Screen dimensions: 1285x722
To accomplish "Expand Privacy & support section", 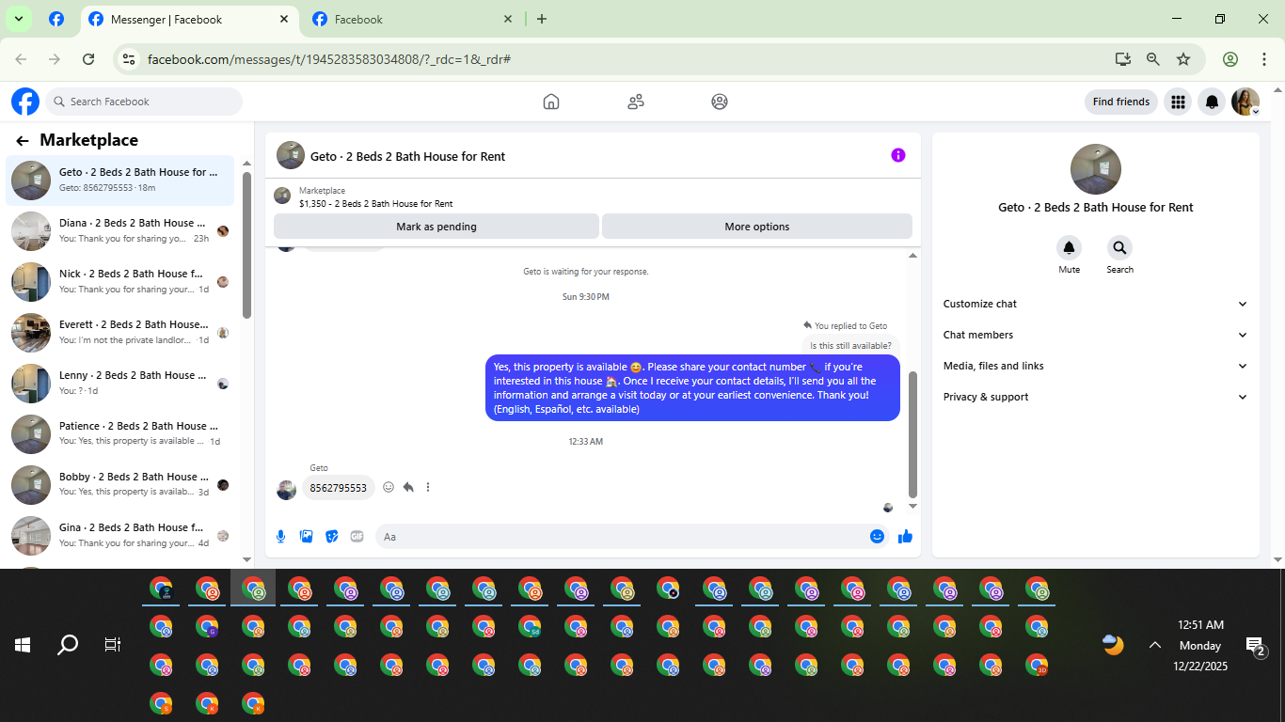I will click(x=1095, y=397).
